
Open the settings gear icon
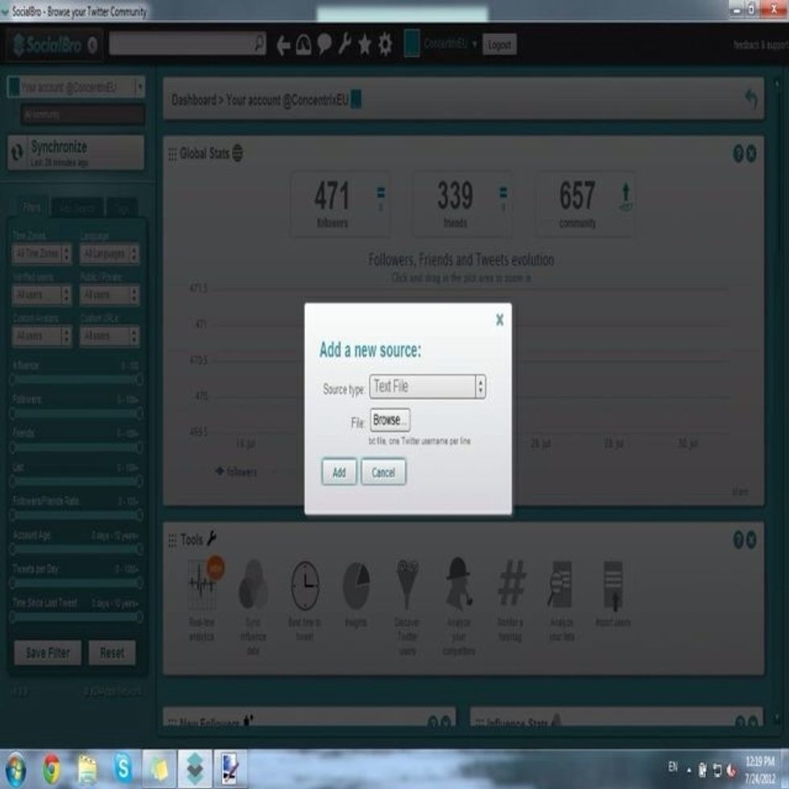(386, 44)
